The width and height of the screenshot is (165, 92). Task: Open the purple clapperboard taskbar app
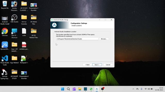click(74, 89)
